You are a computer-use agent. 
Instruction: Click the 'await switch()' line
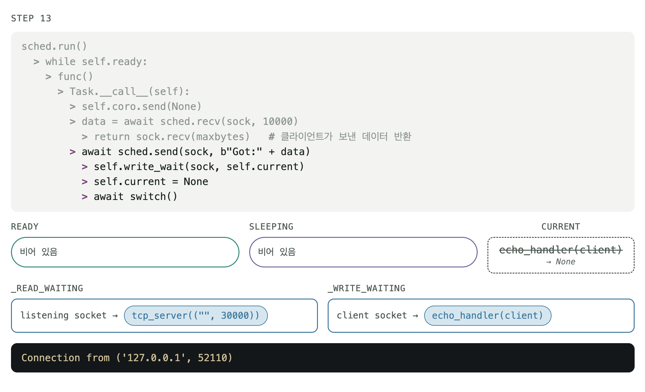tap(136, 197)
